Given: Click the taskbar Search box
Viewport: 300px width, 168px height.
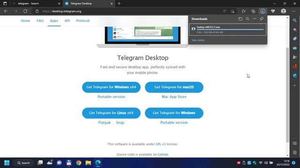Looking at the screenshot, I should pyautogui.click(x=23, y=163).
